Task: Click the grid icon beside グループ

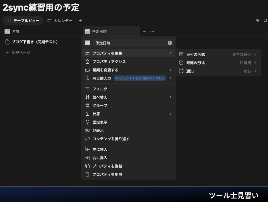Action: pyautogui.click(x=87, y=106)
